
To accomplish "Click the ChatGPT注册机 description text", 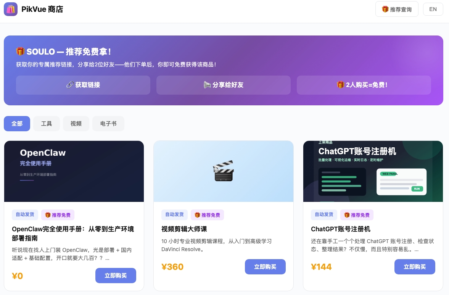I will (372, 245).
